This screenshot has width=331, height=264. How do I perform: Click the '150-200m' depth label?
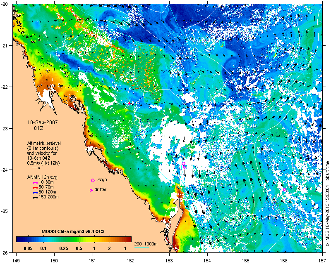coord(48,197)
